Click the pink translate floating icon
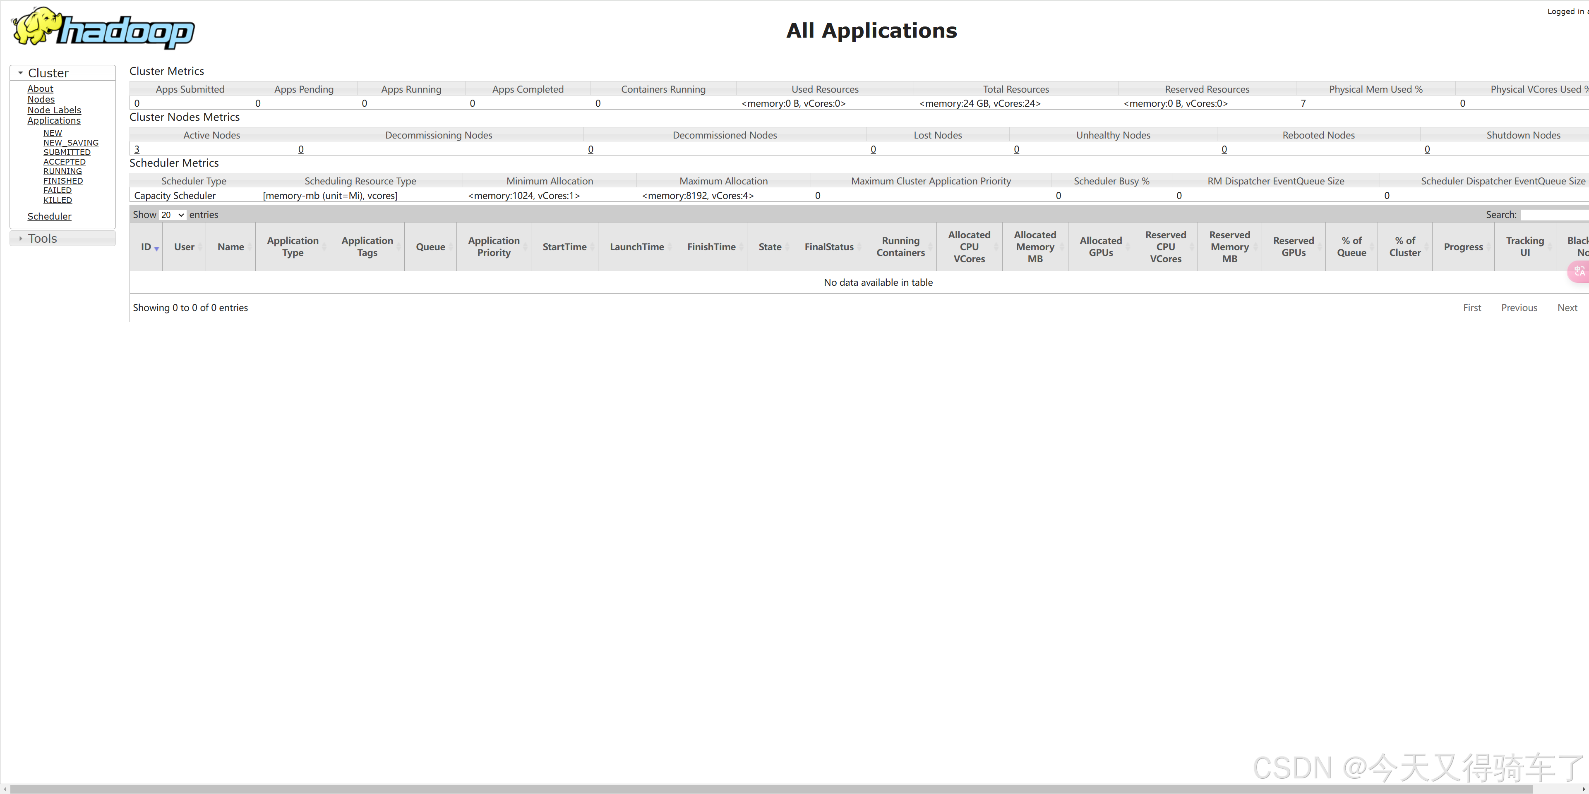The height and width of the screenshot is (794, 1589). point(1580,271)
